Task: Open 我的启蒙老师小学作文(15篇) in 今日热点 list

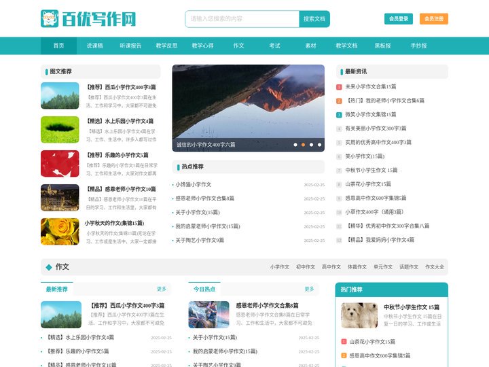Action: point(225,351)
